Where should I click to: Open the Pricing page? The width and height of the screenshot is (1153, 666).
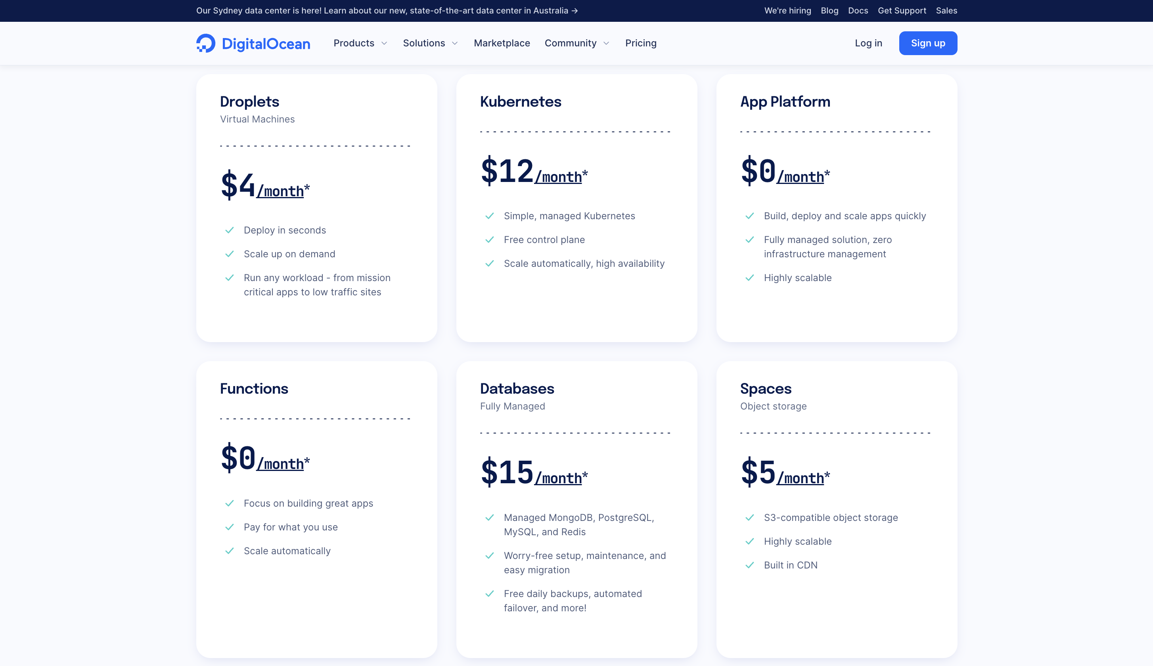pyautogui.click(x=641, y=43)
